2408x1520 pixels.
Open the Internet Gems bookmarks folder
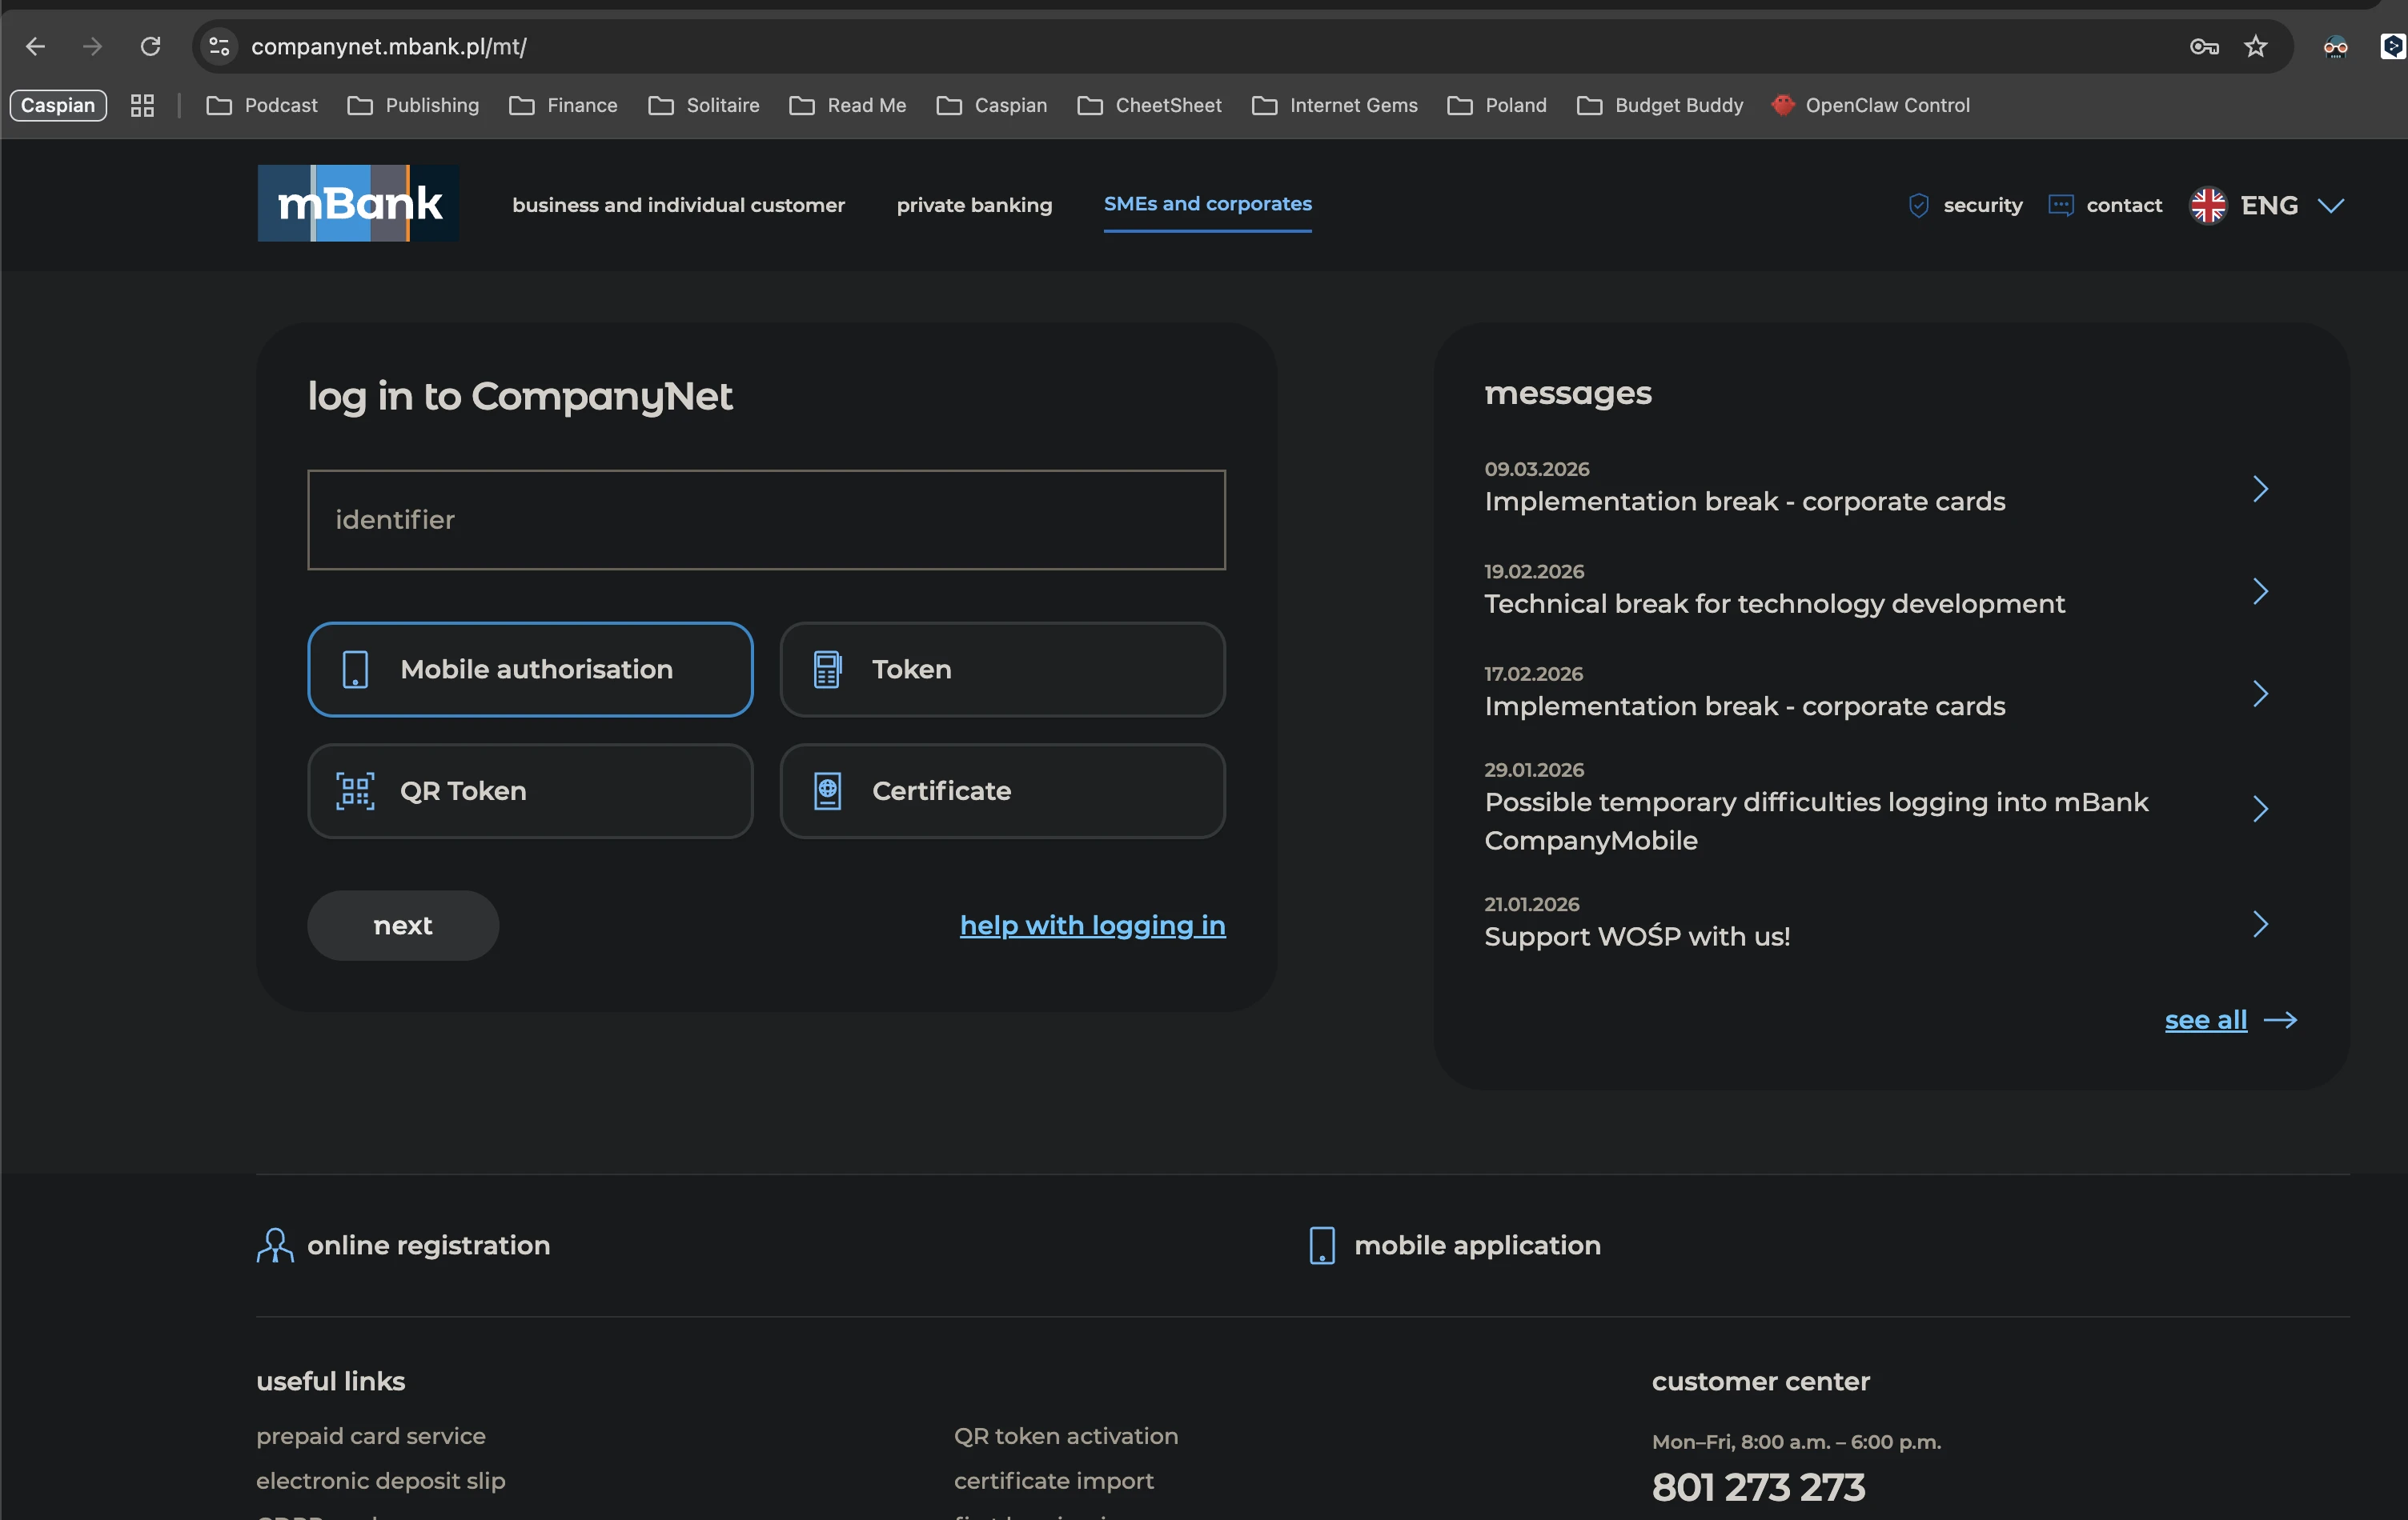pyautogui.click(x=1335, y=105)
